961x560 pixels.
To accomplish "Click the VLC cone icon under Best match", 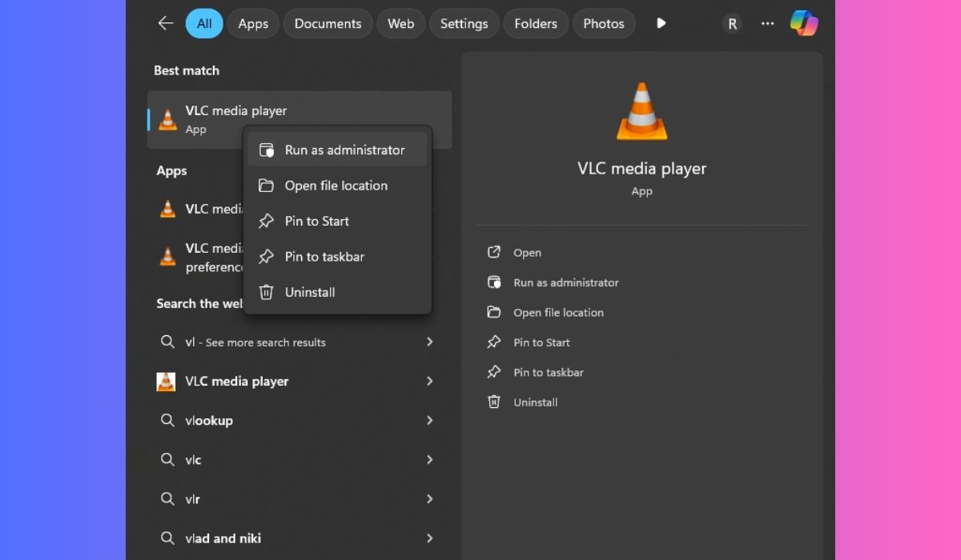I will coord(167,120).
